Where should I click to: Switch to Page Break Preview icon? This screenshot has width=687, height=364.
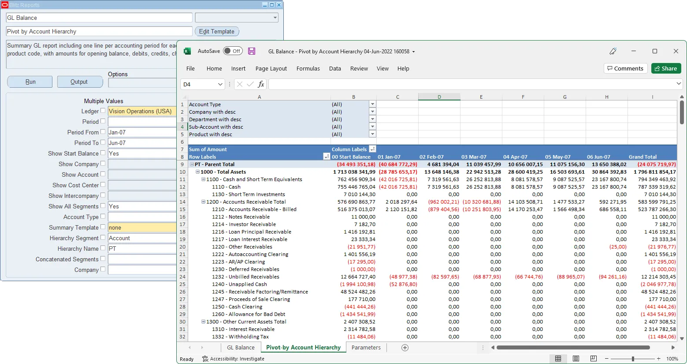594,359
